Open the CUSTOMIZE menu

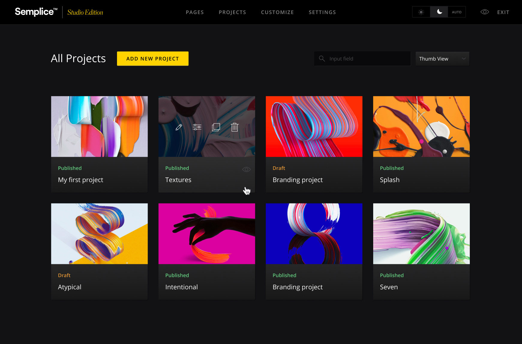click(x=277, y=12)
